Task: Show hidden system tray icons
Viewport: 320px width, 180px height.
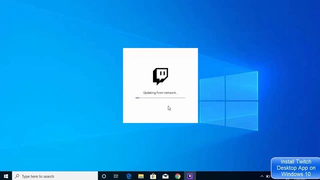Action: click(262, 176)
